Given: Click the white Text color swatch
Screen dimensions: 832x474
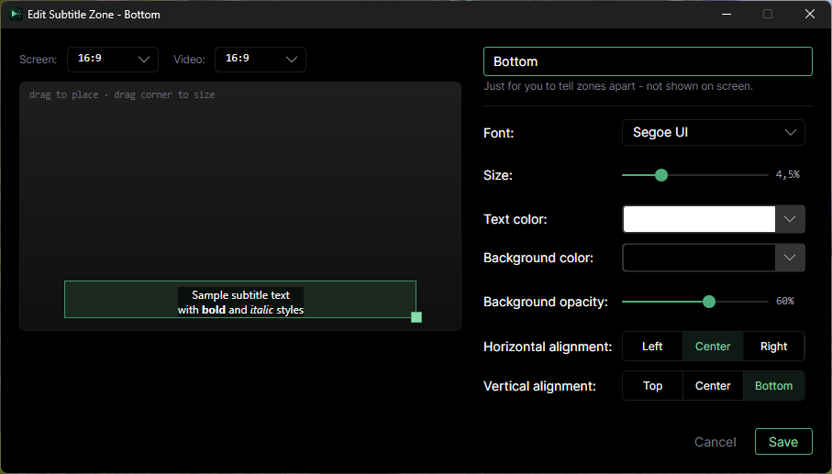Looking at the screenshot, I should pyautogui.click(x=699, y=219).
